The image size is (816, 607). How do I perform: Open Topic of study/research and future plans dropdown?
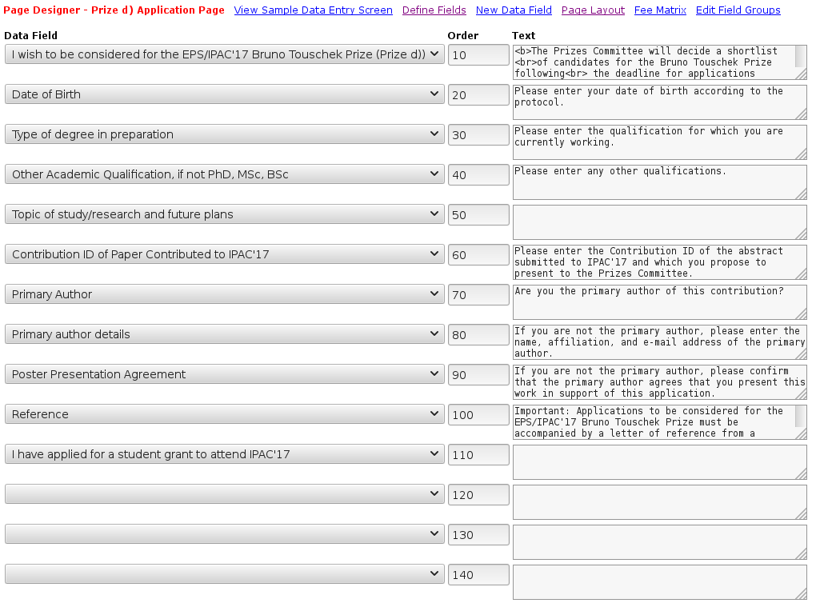(x=225, y=214)
